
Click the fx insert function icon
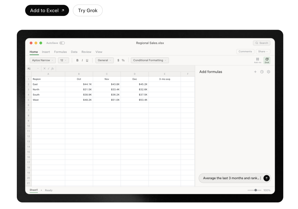53,69
